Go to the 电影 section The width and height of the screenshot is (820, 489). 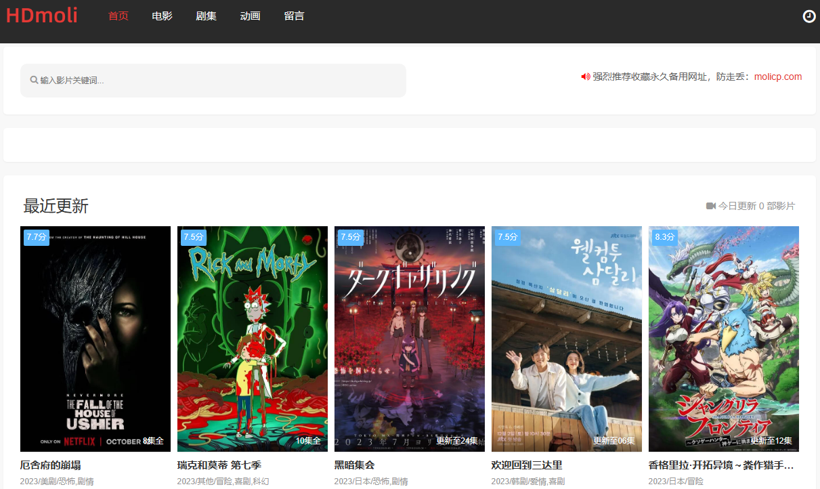163,16
